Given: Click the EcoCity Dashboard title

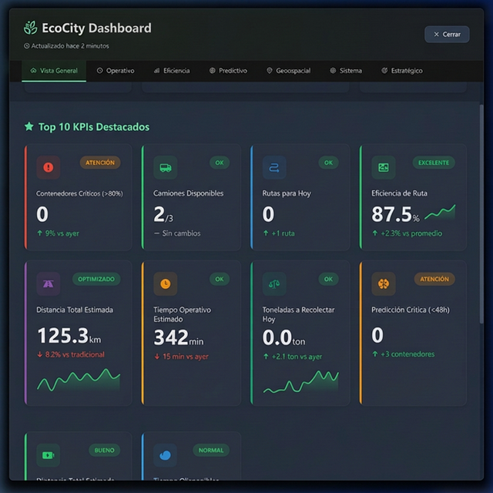Looking at the screenshot, I should click(x=96, y=28).
